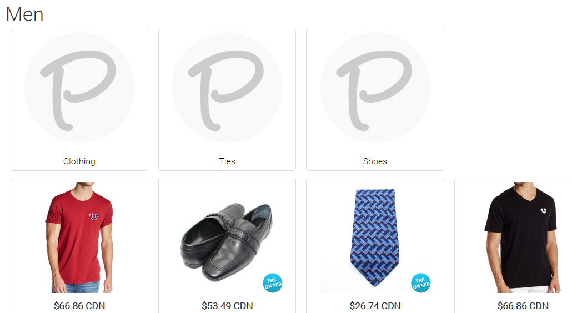The width and height of the screenshot is (572, 313).
Task: Open the Ties category link
Action: pyautogui.click(x=227, y=161)
